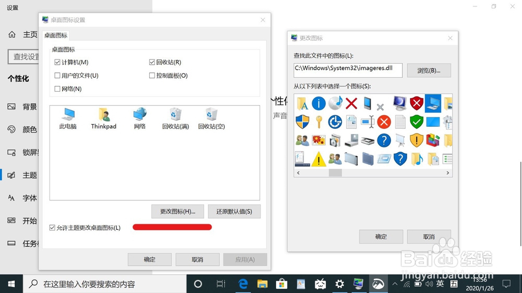Select the 回收站(满) icon

(175, 119)
